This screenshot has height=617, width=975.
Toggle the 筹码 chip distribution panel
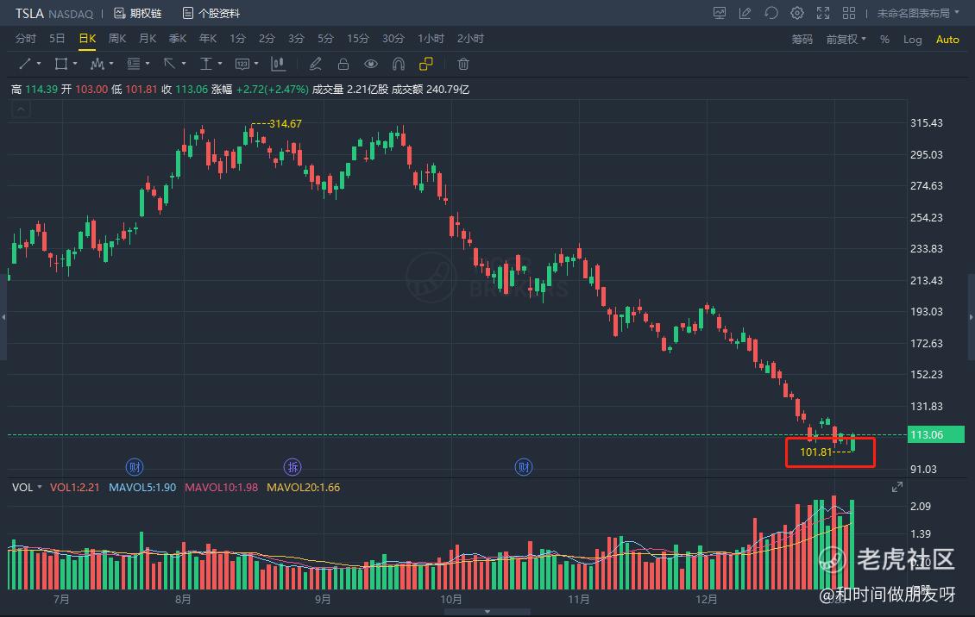click(802, 39)
